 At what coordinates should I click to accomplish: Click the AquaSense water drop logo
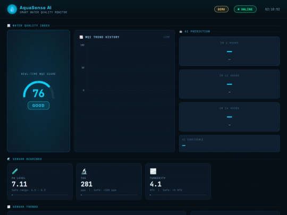12,9
